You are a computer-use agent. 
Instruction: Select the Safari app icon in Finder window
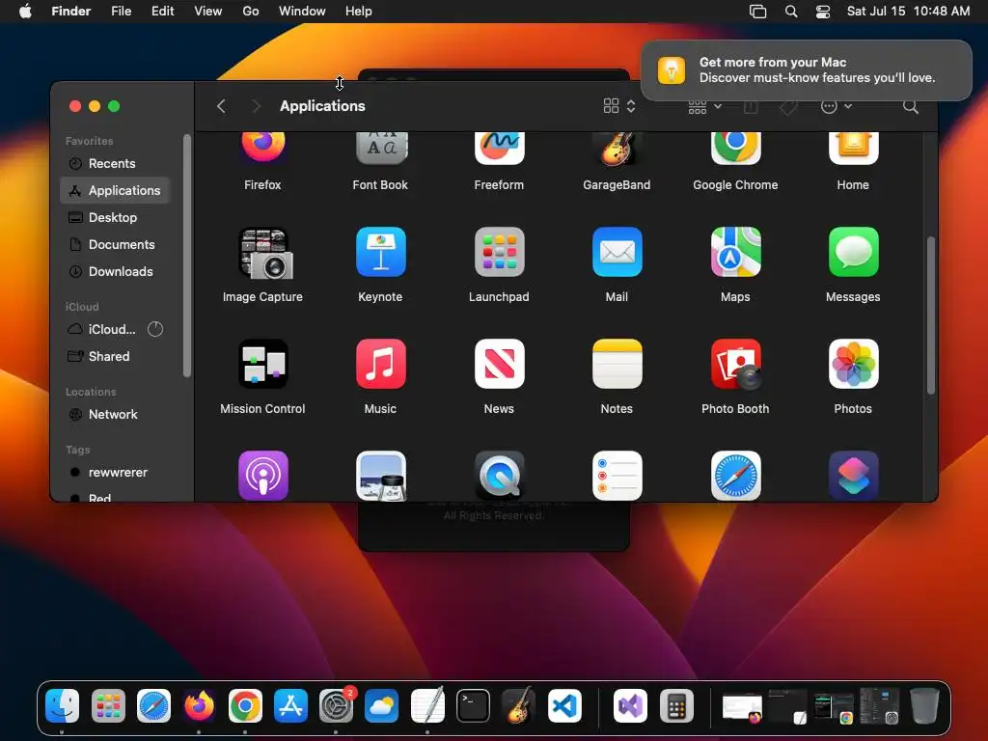(x=735, y=476)
